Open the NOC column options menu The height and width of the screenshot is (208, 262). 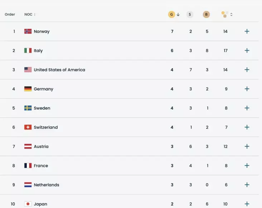(x=35, y=15)
